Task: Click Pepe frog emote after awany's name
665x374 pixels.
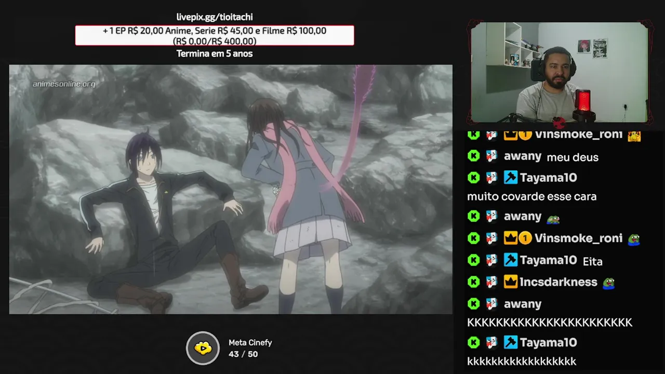Action: [553, 218]
